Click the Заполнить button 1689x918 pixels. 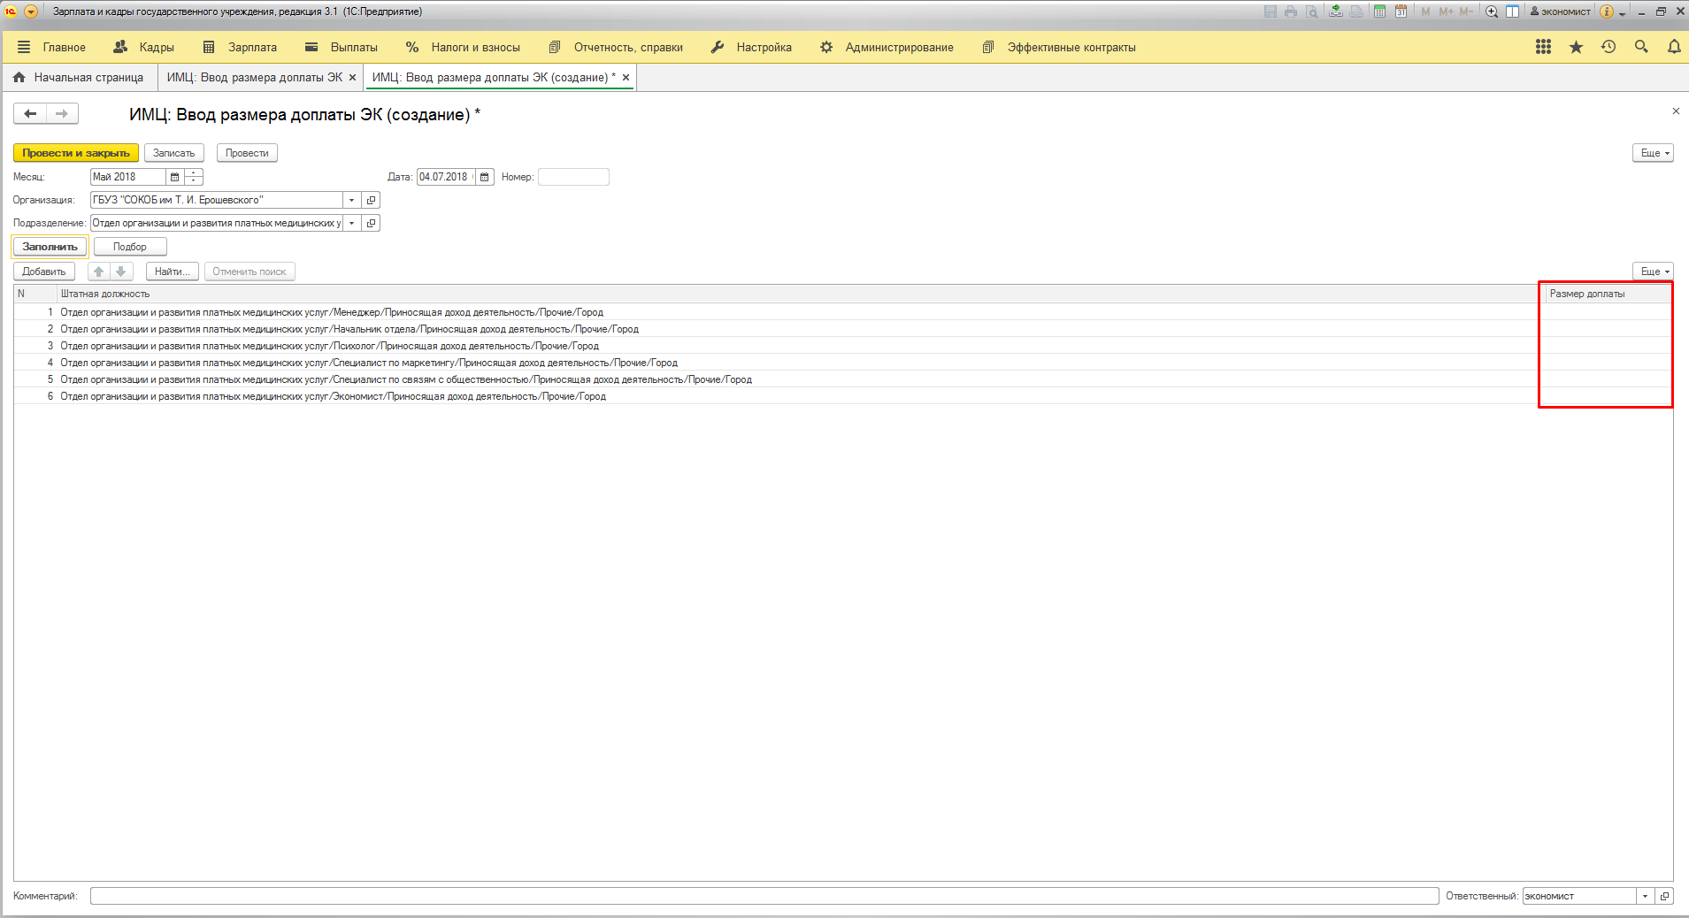point(50,247)
